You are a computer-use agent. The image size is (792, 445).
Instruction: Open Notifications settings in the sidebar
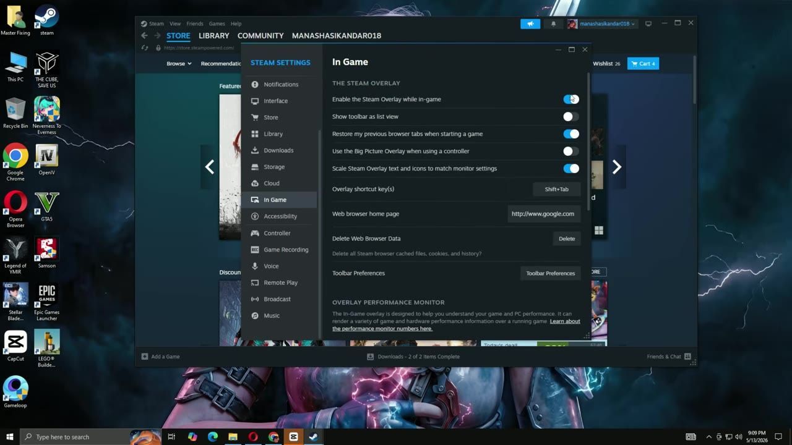tap(280, 84)
